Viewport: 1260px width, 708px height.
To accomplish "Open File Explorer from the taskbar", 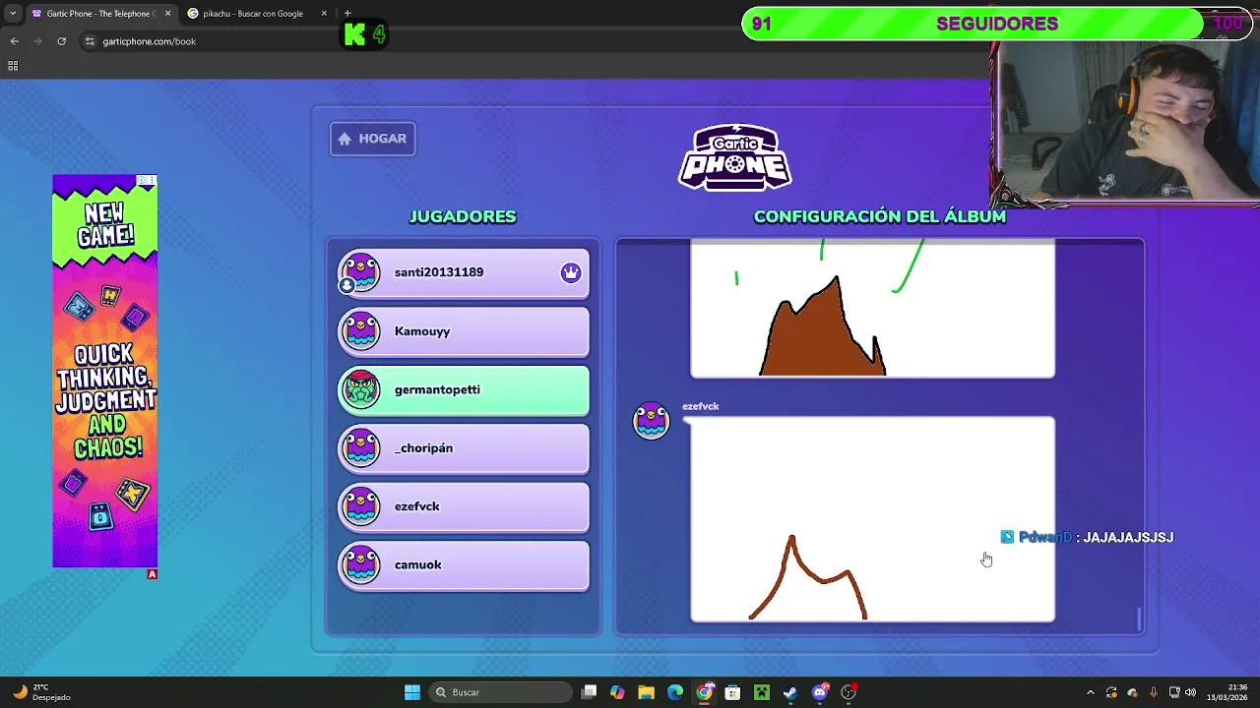I will click(646, 692).
